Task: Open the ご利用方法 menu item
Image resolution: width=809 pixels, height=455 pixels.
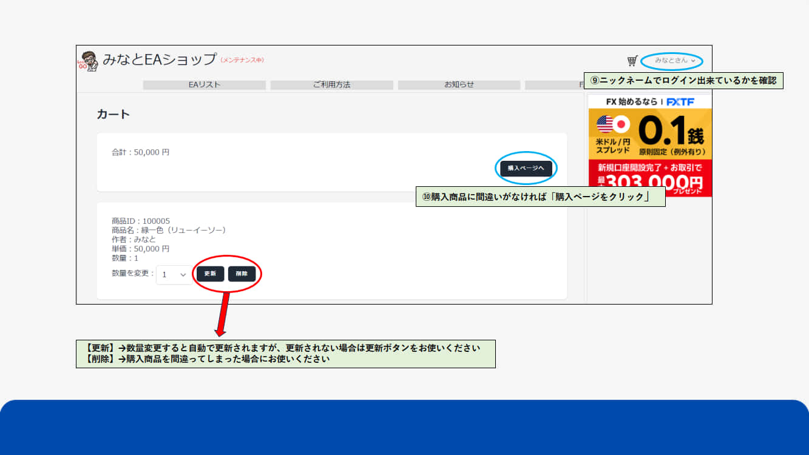Action: point(331,85)
